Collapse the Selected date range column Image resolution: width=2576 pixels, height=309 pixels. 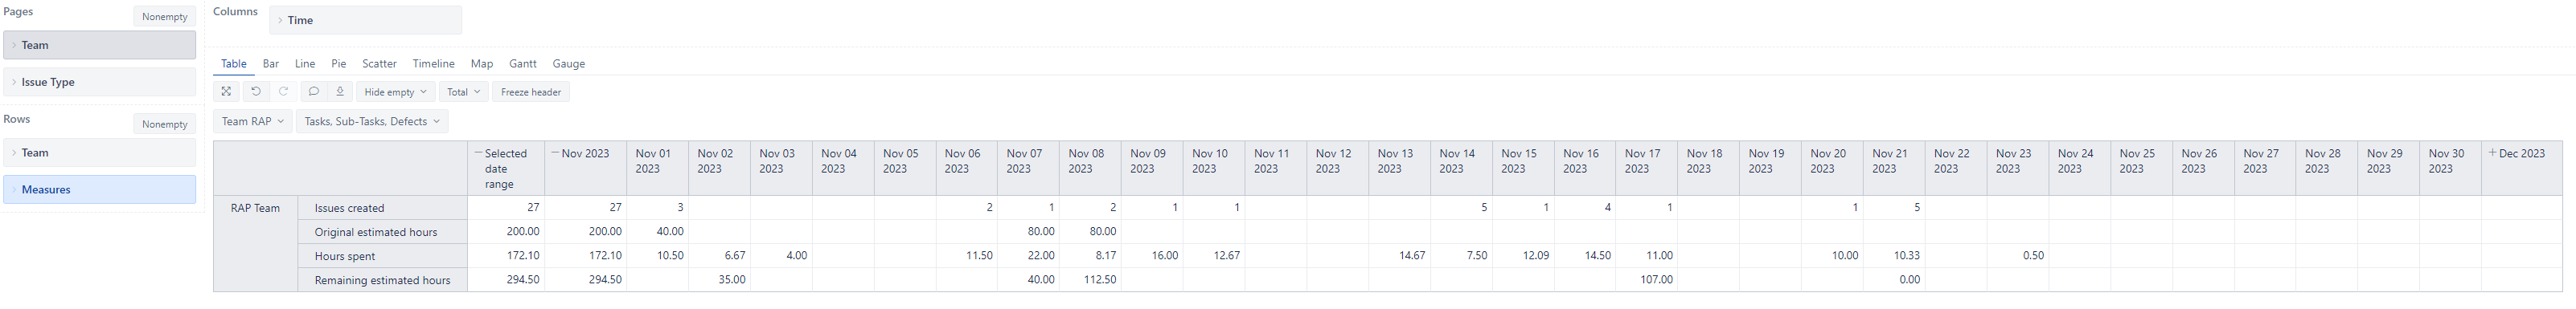[x=478, y=153]
